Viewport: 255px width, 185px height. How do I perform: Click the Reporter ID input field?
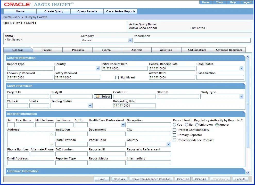tap(107, 154)
